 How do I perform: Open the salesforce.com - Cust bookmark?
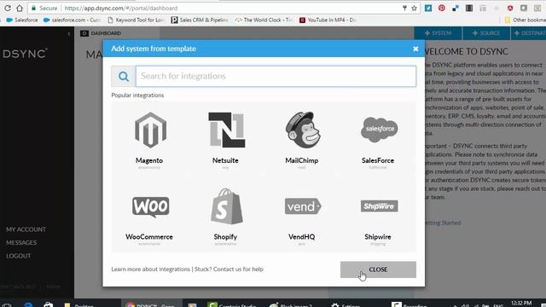(x=72, y=20)
